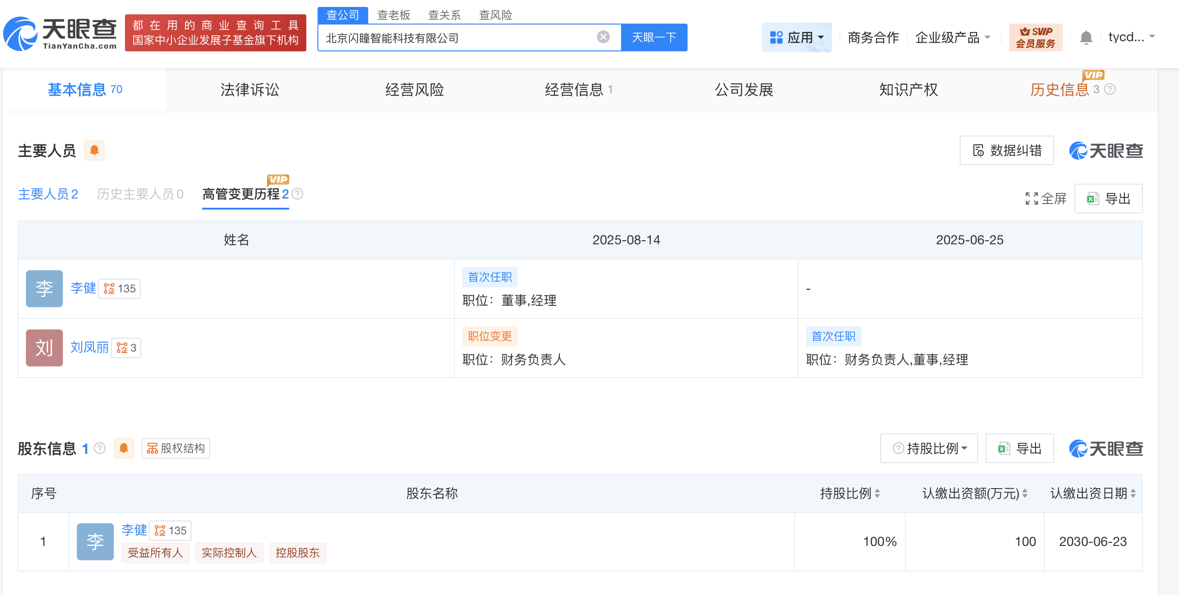
Task: Toggle monitoring bell beside 股东信息
Action: 123,448
